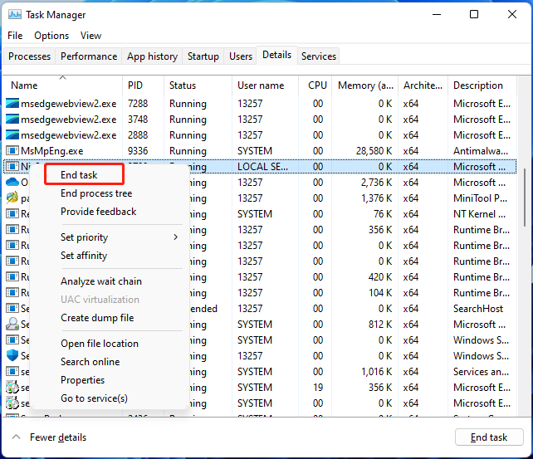Click icon of SearchHost suspended process row
The image size is (533, 459).
click(x=12, y=308)
